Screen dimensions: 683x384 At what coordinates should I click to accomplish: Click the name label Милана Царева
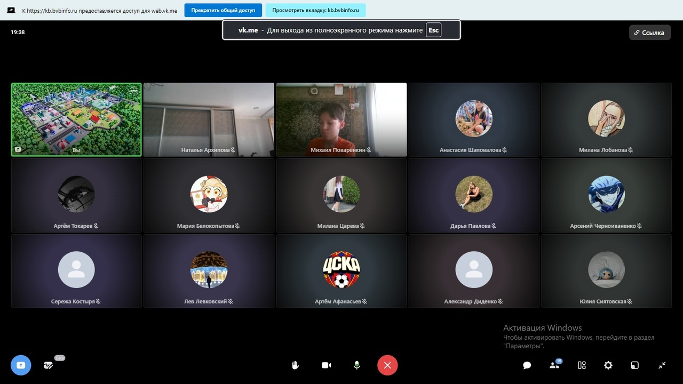(x=338, y=226)
